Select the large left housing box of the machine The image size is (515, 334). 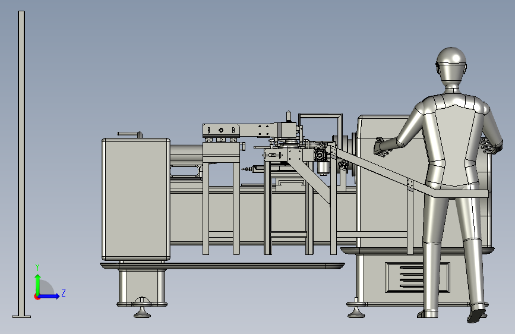click(135, 199)
